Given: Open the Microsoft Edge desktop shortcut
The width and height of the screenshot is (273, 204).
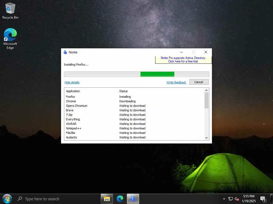Looking at the screenshot, I should 10,39.
